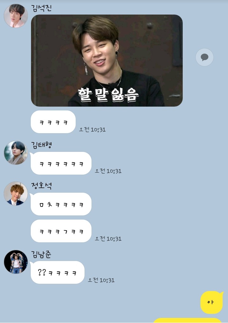Select the sender name 김남준
Screen dimensions: 228x323
click(41, 254)
